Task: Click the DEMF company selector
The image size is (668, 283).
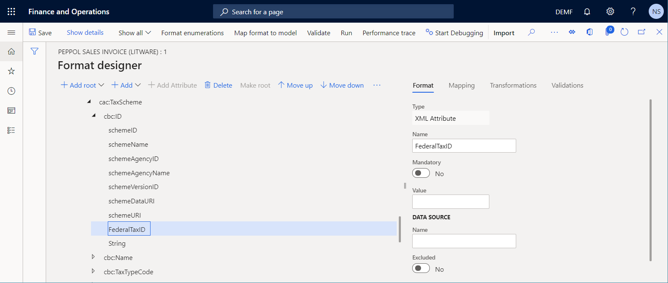Action: click(x=564, y=12)
